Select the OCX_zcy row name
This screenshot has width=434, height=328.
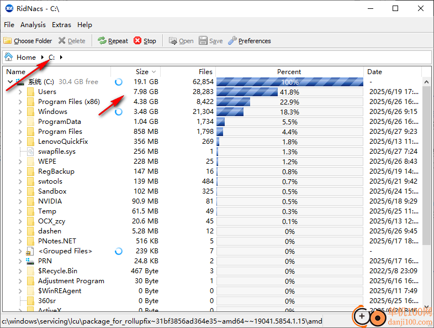click(x=52, y=221)
